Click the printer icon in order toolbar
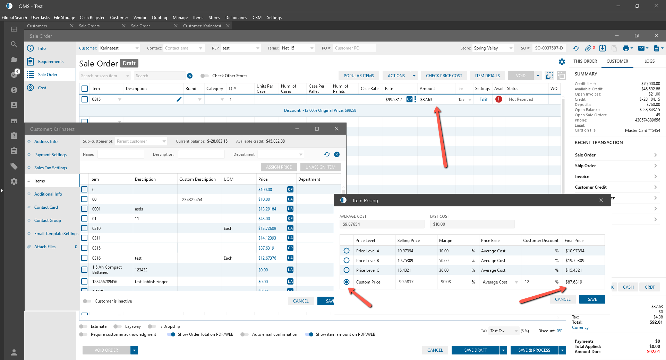Image resolution: width=666 pixels, height=360 pixels. (626, 48)
